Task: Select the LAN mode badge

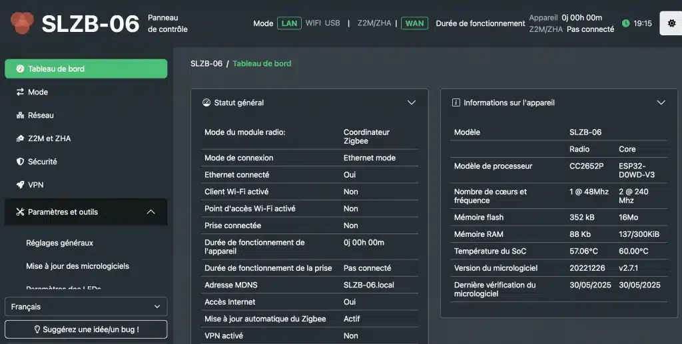Action: click(x=289, y=23)
